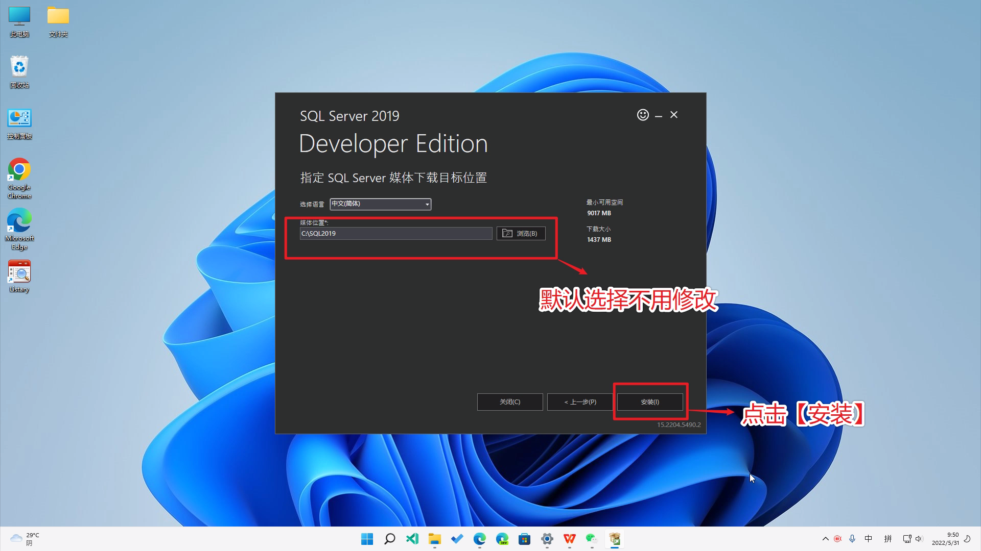Click the smiley feedback icon
Image resolution: width=981 pixels, height=551 pixels.
click(x=643, y=115)
